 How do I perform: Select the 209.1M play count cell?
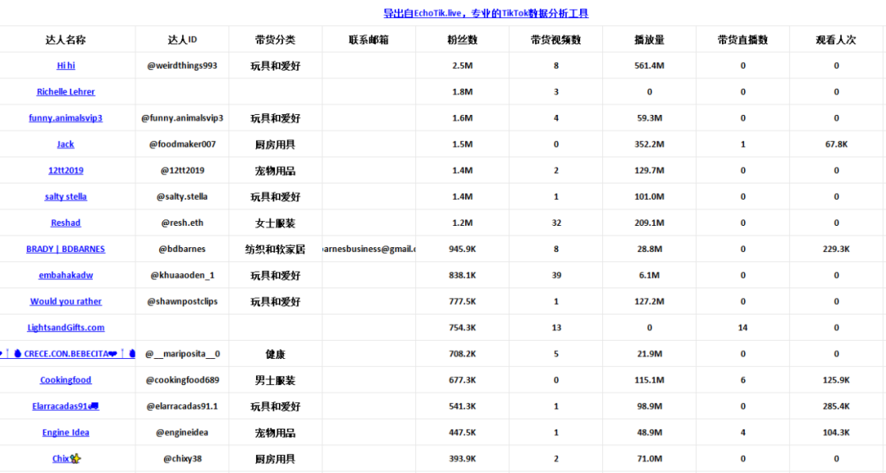(x=649, y=223)
